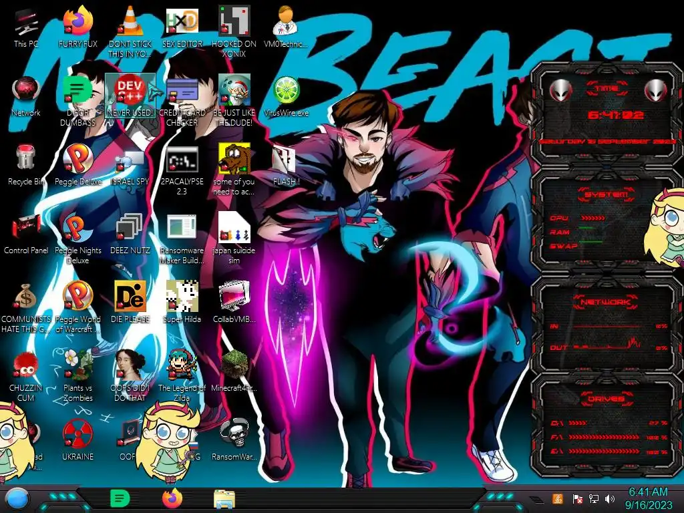The width and height of the screenshot is (684, 513).
Task: Open the This PC desktop icon
Action: tap(26, 27)
